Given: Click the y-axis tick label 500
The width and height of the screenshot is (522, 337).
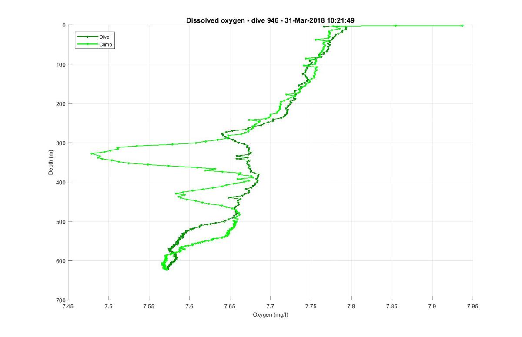Looking at the screenshot, I should [x=61, y=221].
